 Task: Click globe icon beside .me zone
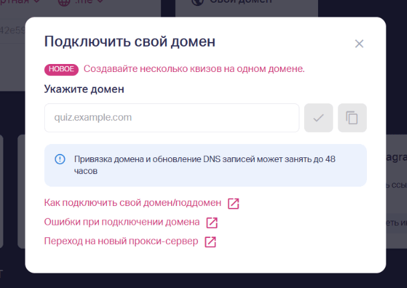(x=63, y=2)
